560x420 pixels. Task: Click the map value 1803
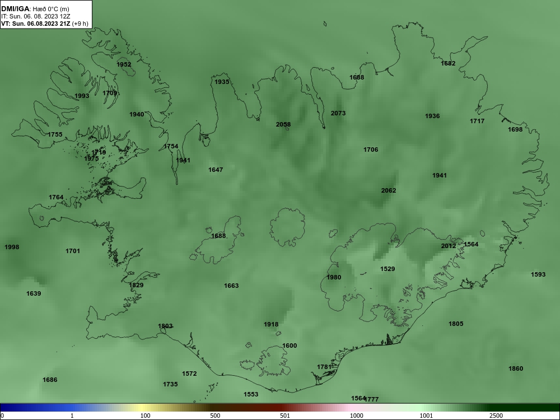click(165, 326)
